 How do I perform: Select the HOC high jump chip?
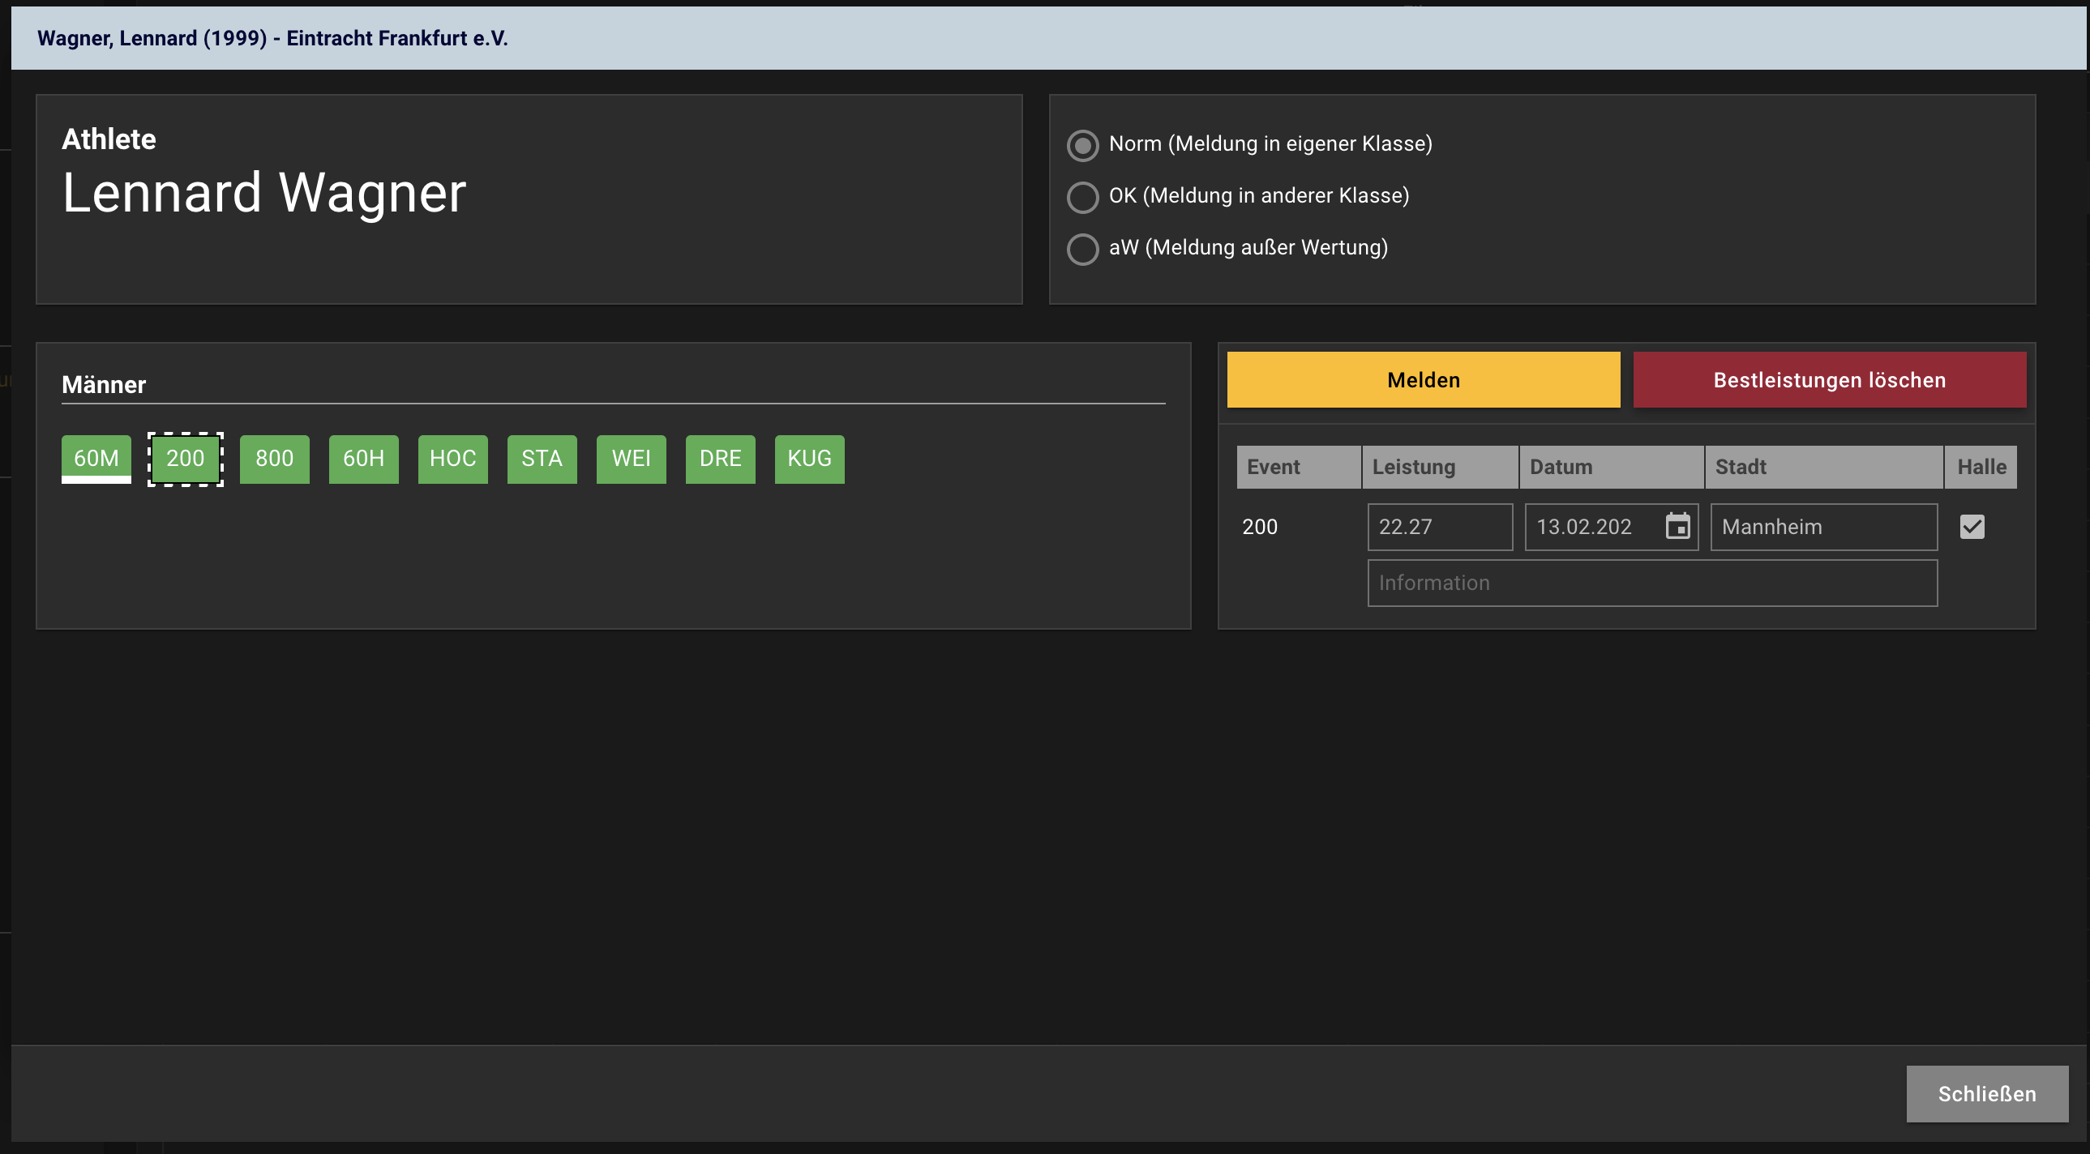coord(453,459)
